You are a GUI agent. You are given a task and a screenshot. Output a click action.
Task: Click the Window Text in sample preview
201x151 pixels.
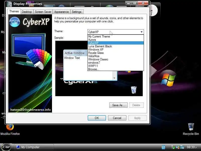(72, 58)
